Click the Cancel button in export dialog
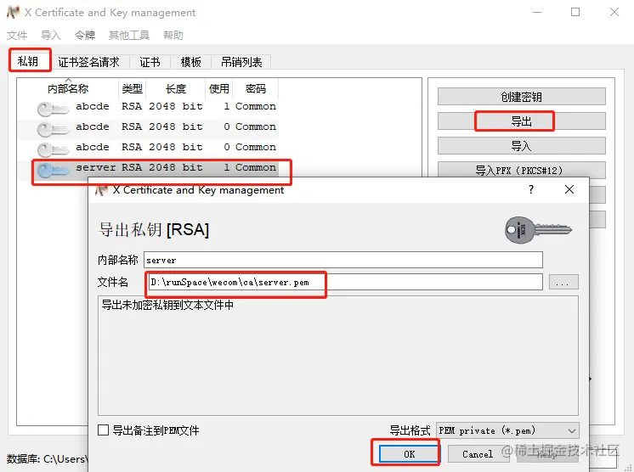Viewport: 634px width, 472px height. (478, 454)
